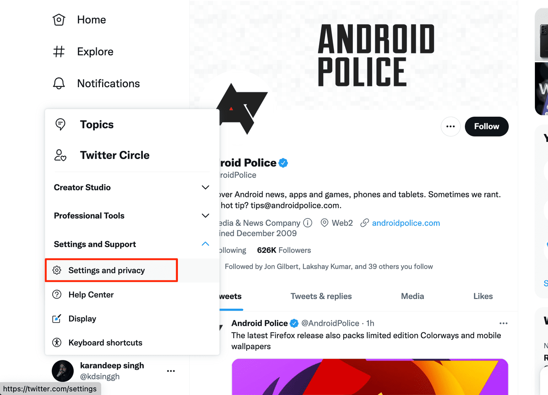Expand the Professional Tools section
Viewport: 548px width, 395px height.
tap(205, 216)
